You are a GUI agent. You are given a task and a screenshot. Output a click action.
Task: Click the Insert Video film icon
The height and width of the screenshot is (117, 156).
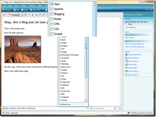126,71
